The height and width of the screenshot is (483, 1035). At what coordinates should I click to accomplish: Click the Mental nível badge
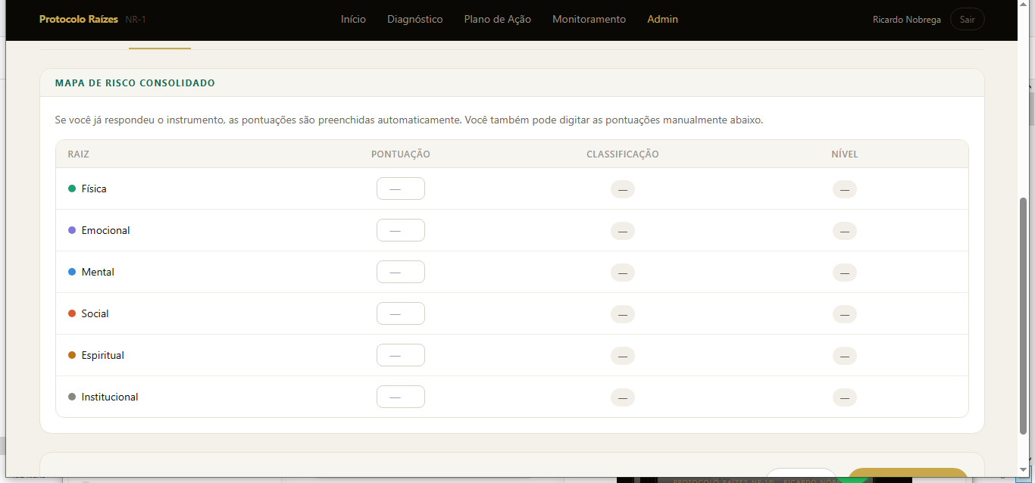(x=844, y=273)
